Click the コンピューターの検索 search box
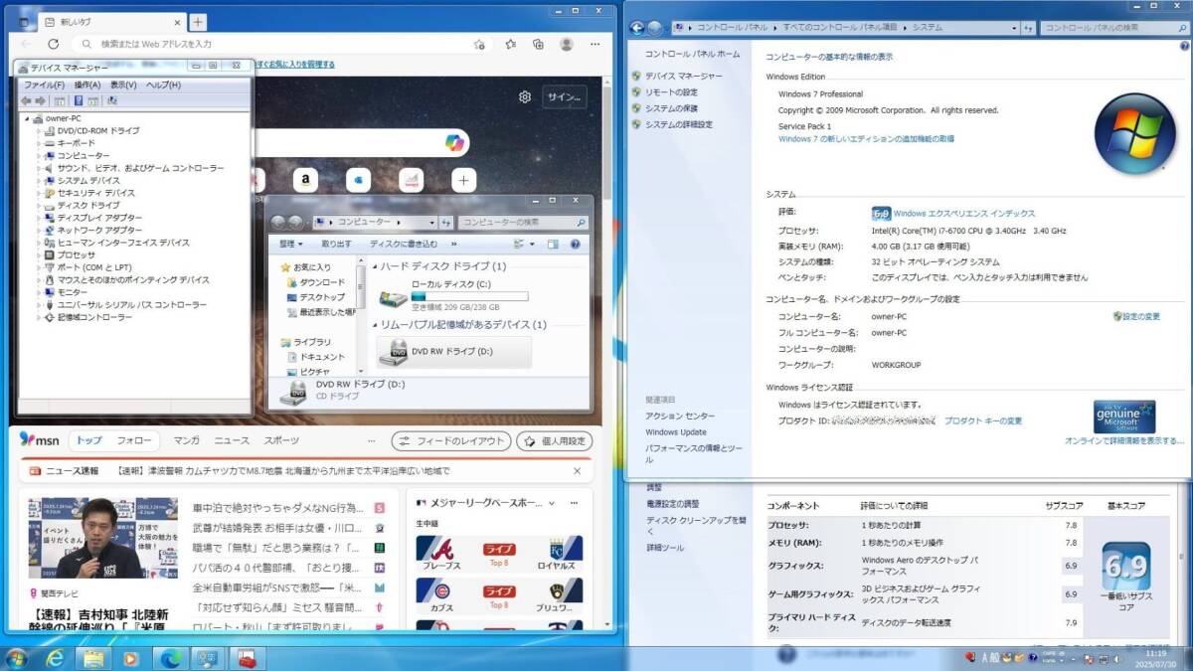Screen dimensions: 1193x671 click(522, 223)
